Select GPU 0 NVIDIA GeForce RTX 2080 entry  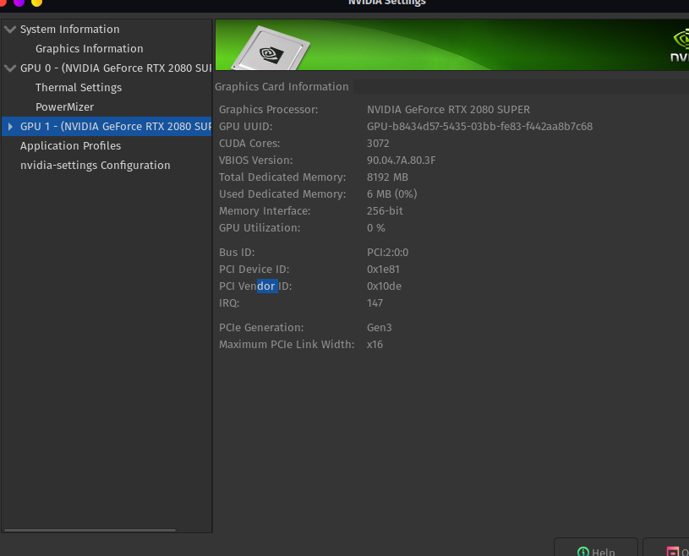tap(116, 68)
